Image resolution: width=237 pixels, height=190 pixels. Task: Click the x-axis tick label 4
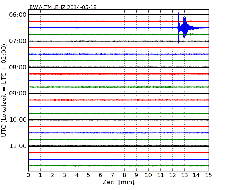pos(77,175)
